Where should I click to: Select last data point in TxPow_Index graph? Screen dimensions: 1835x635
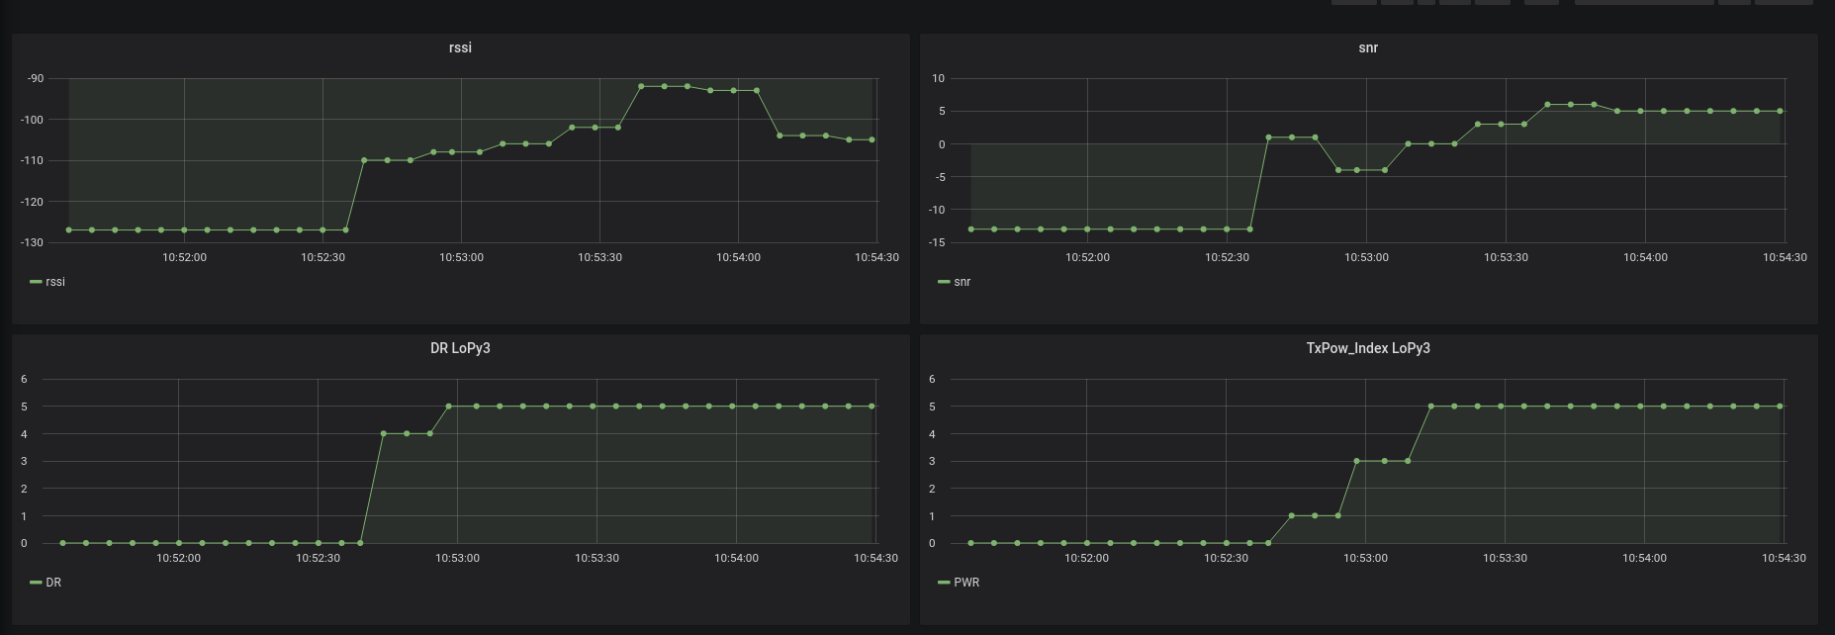1781,407
